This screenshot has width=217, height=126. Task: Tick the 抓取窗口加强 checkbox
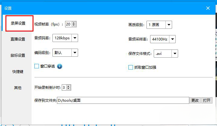click(x=131, y=67)
